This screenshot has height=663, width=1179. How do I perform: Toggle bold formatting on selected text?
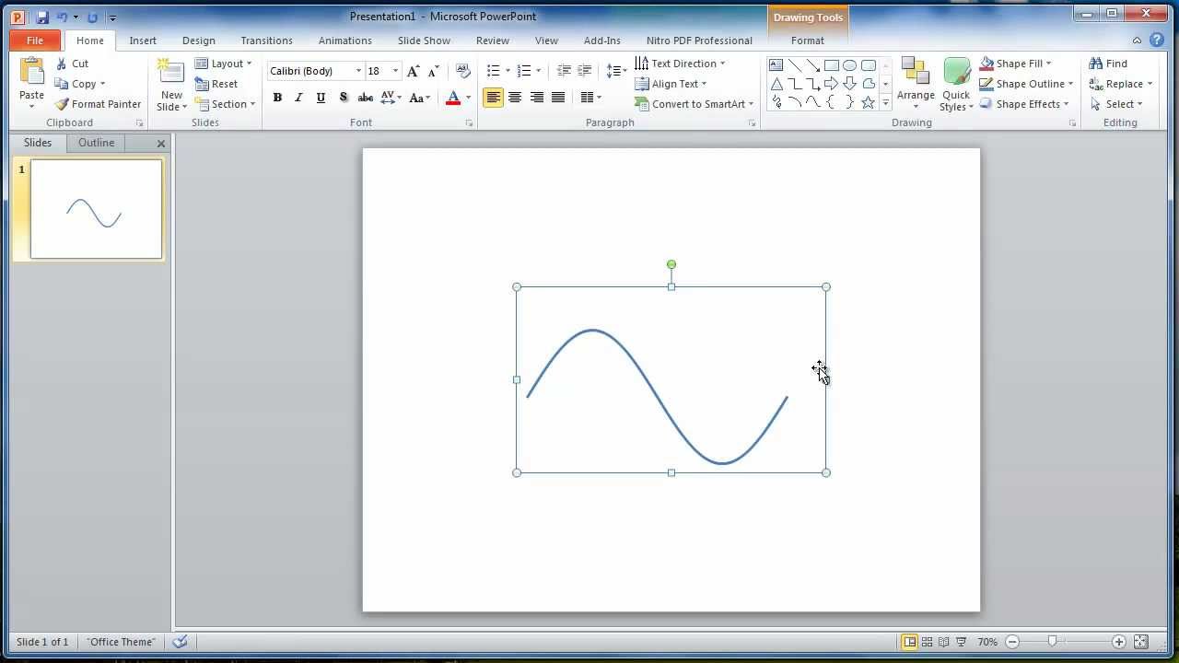pos(277,97)
